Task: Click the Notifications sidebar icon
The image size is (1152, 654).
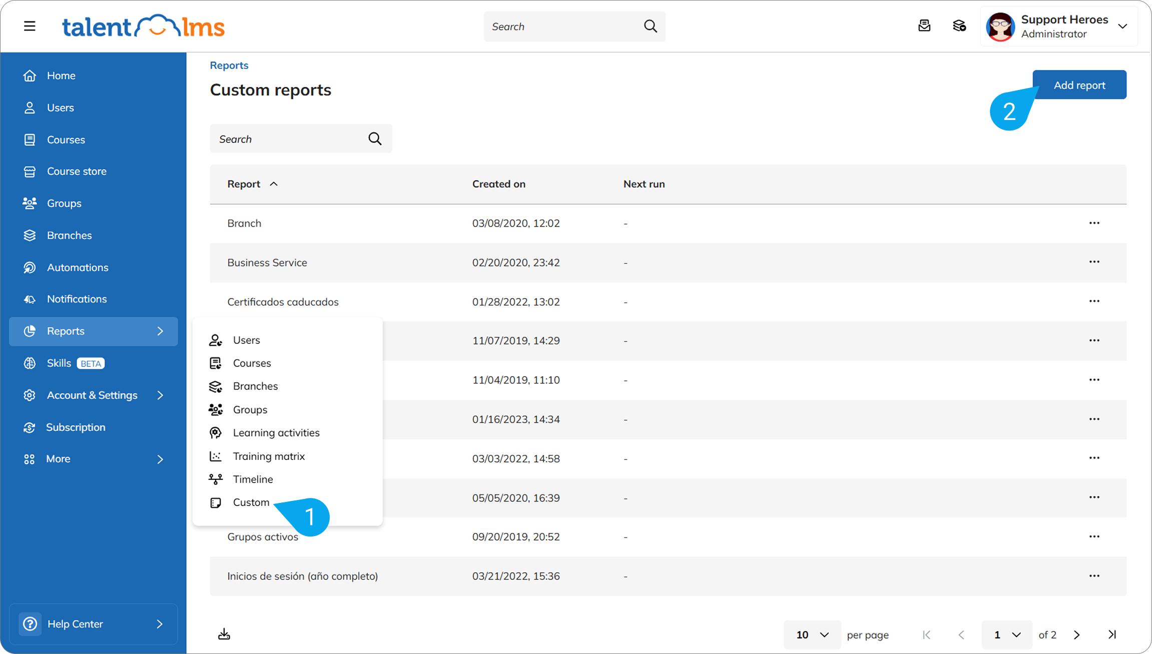Action: pyautogui.click(x=30, y=299)
